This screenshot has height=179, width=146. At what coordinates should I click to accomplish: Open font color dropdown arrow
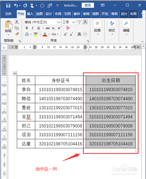tap(49, 34)
